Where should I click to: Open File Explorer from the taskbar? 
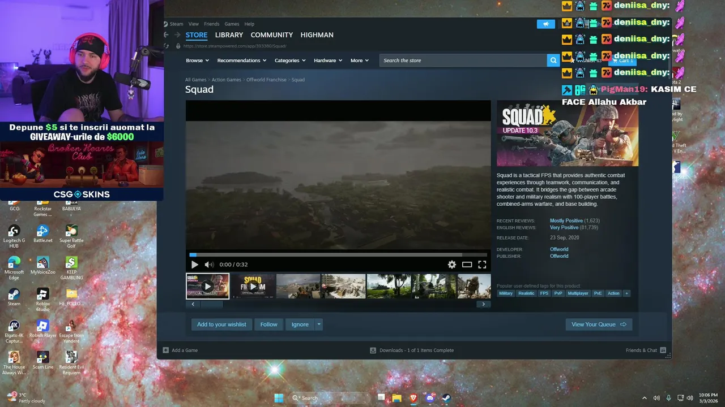click(x=396, y=398)
